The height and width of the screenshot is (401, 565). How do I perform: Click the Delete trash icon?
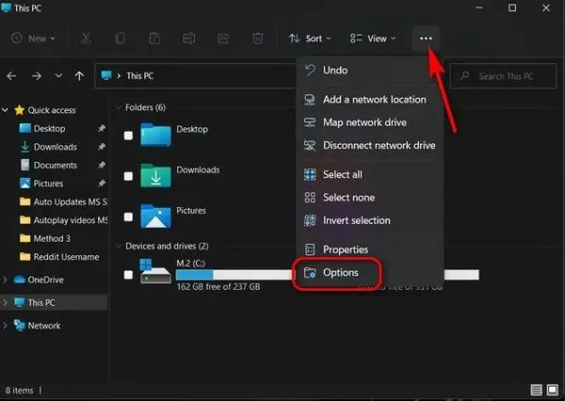[x=258, y=39]
